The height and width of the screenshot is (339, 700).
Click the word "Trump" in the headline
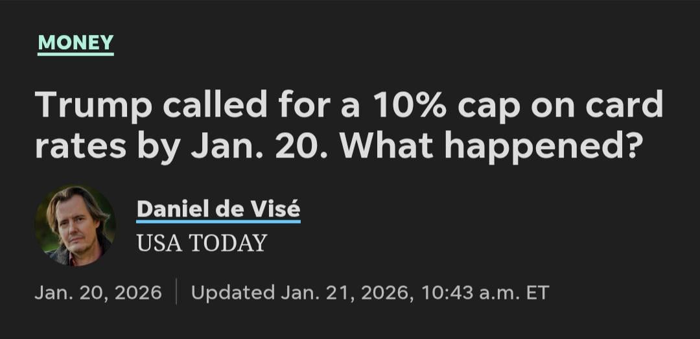click(x=93, y=105)
